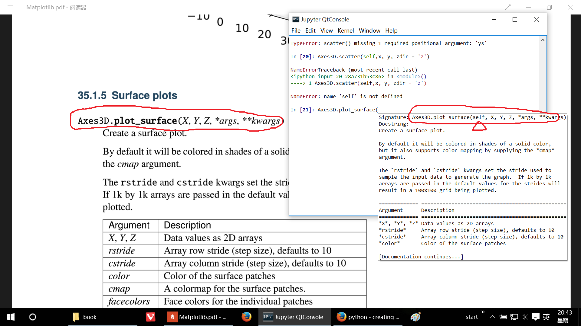
Task: Select the Help menu in QtConsole
Action: pos(392,30)
